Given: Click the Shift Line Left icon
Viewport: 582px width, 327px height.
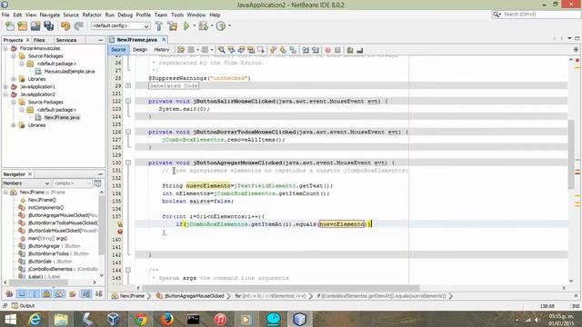Looking at the screenshot, I should pyautogui.click(x=306, y=50).
